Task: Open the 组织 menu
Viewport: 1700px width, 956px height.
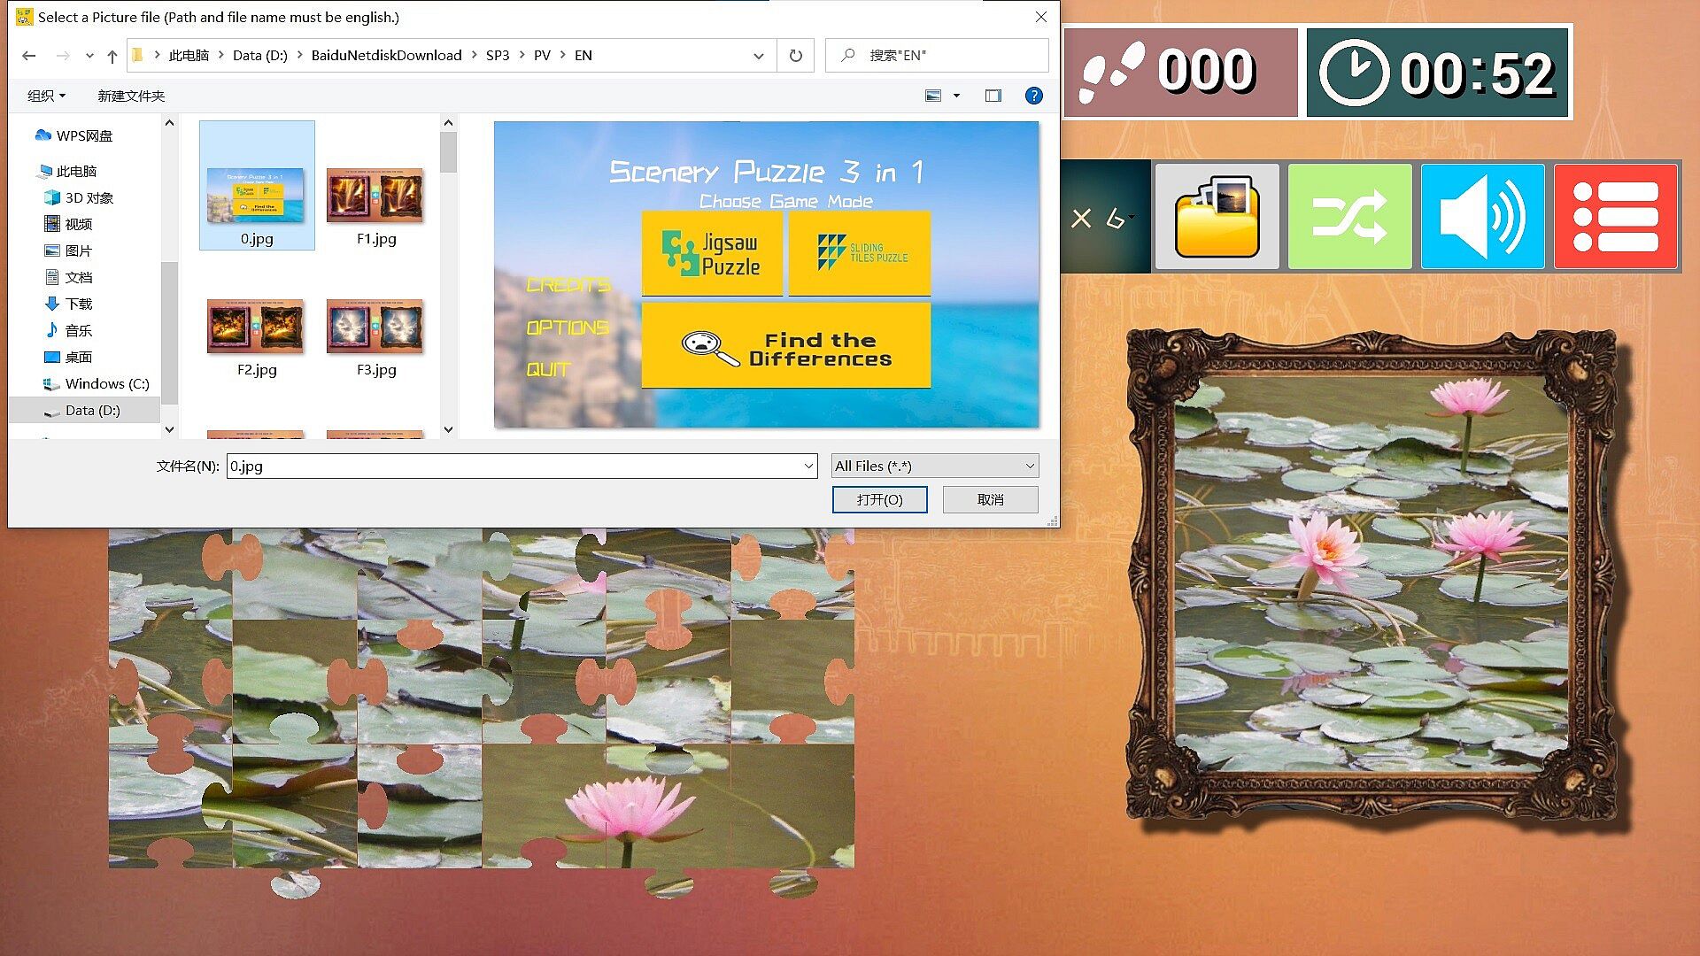Action: coord(46,96)
